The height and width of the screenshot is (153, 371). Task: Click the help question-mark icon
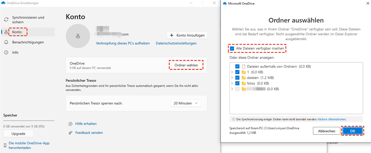coord(70,124)
